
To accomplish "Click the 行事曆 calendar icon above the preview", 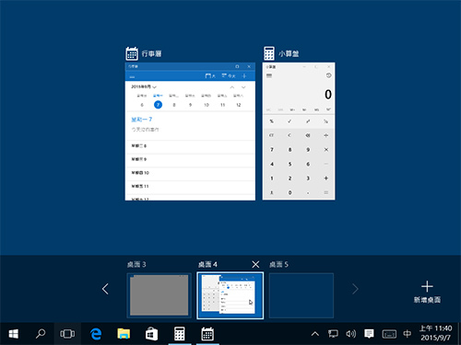I will coord(132,53).
